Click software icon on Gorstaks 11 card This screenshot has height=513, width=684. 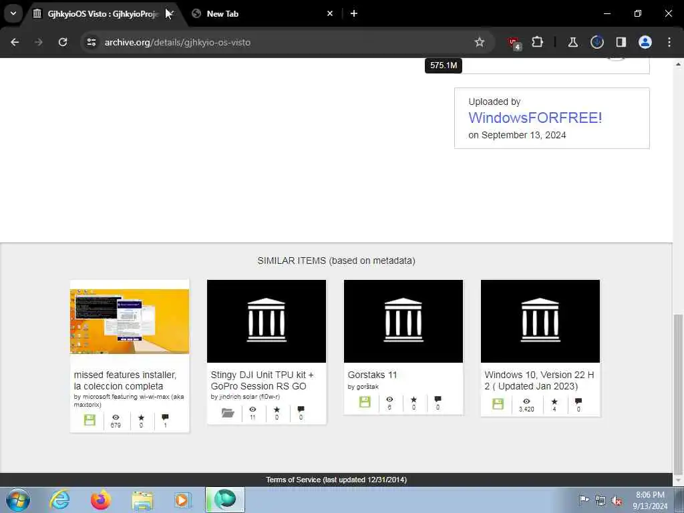click(365, 401)
